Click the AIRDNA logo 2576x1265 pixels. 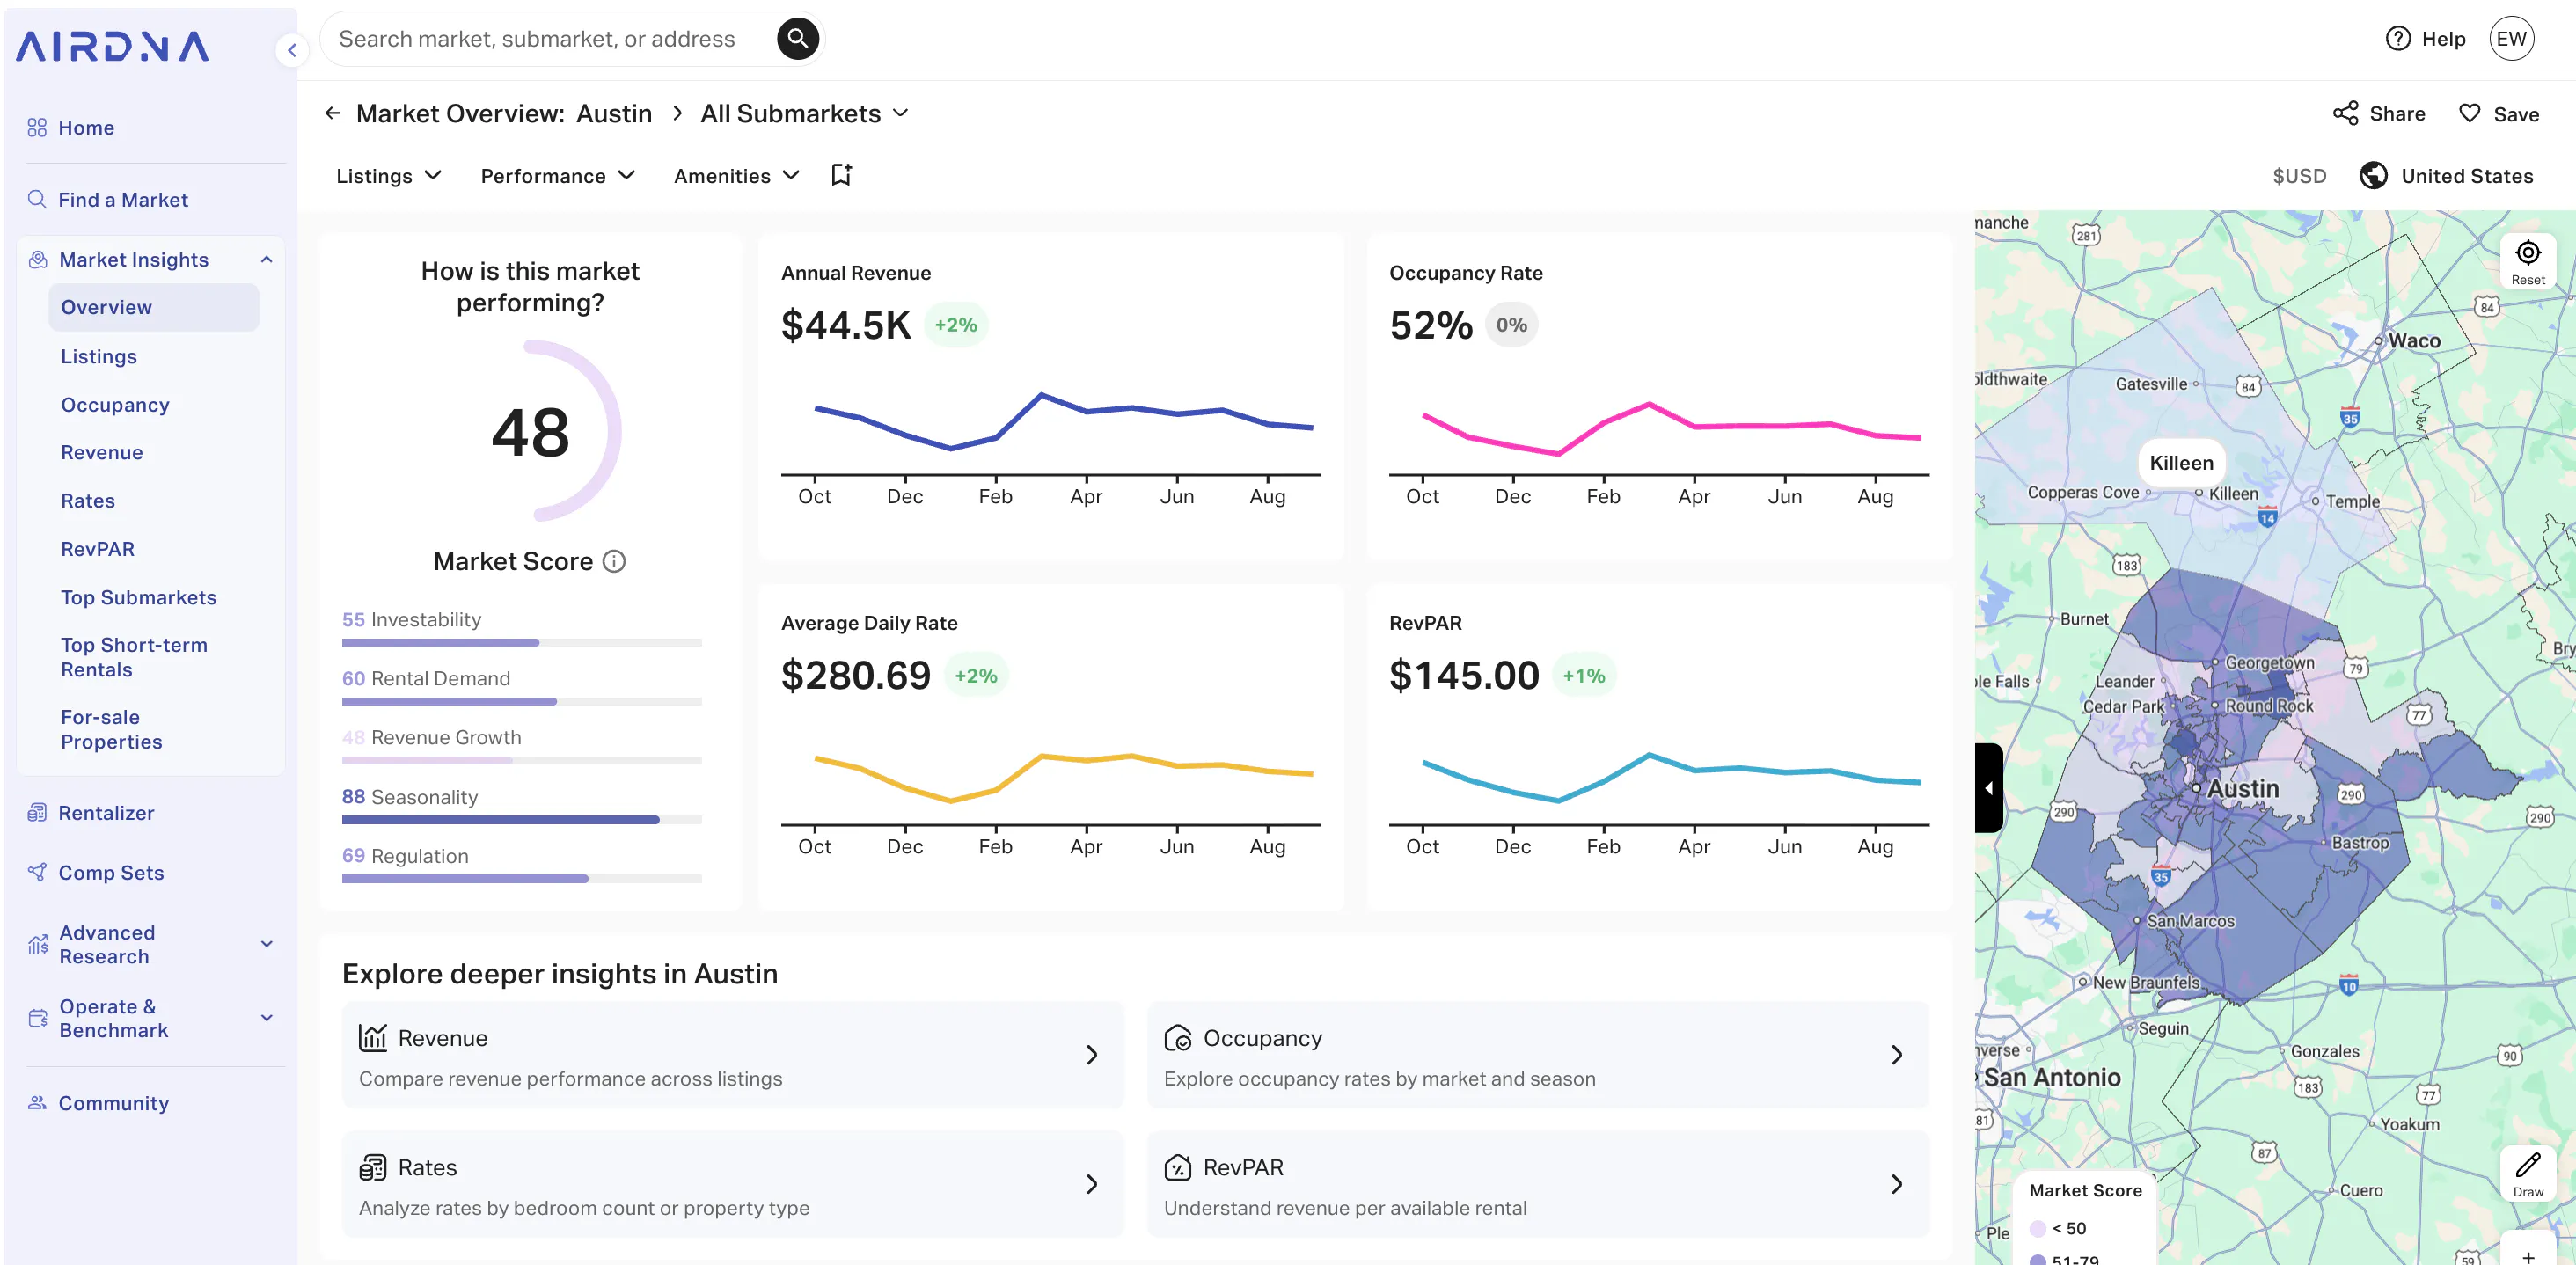coord(112,47)
